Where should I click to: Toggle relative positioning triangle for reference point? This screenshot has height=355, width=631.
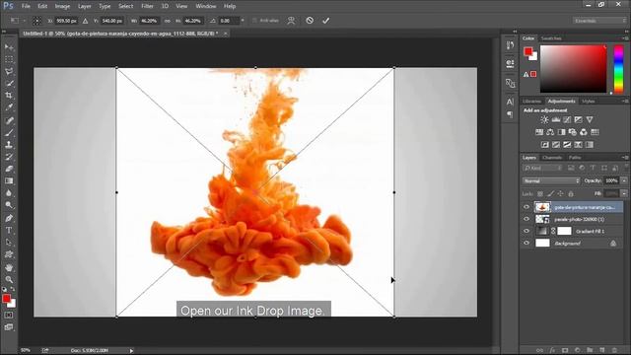(86, 21)
